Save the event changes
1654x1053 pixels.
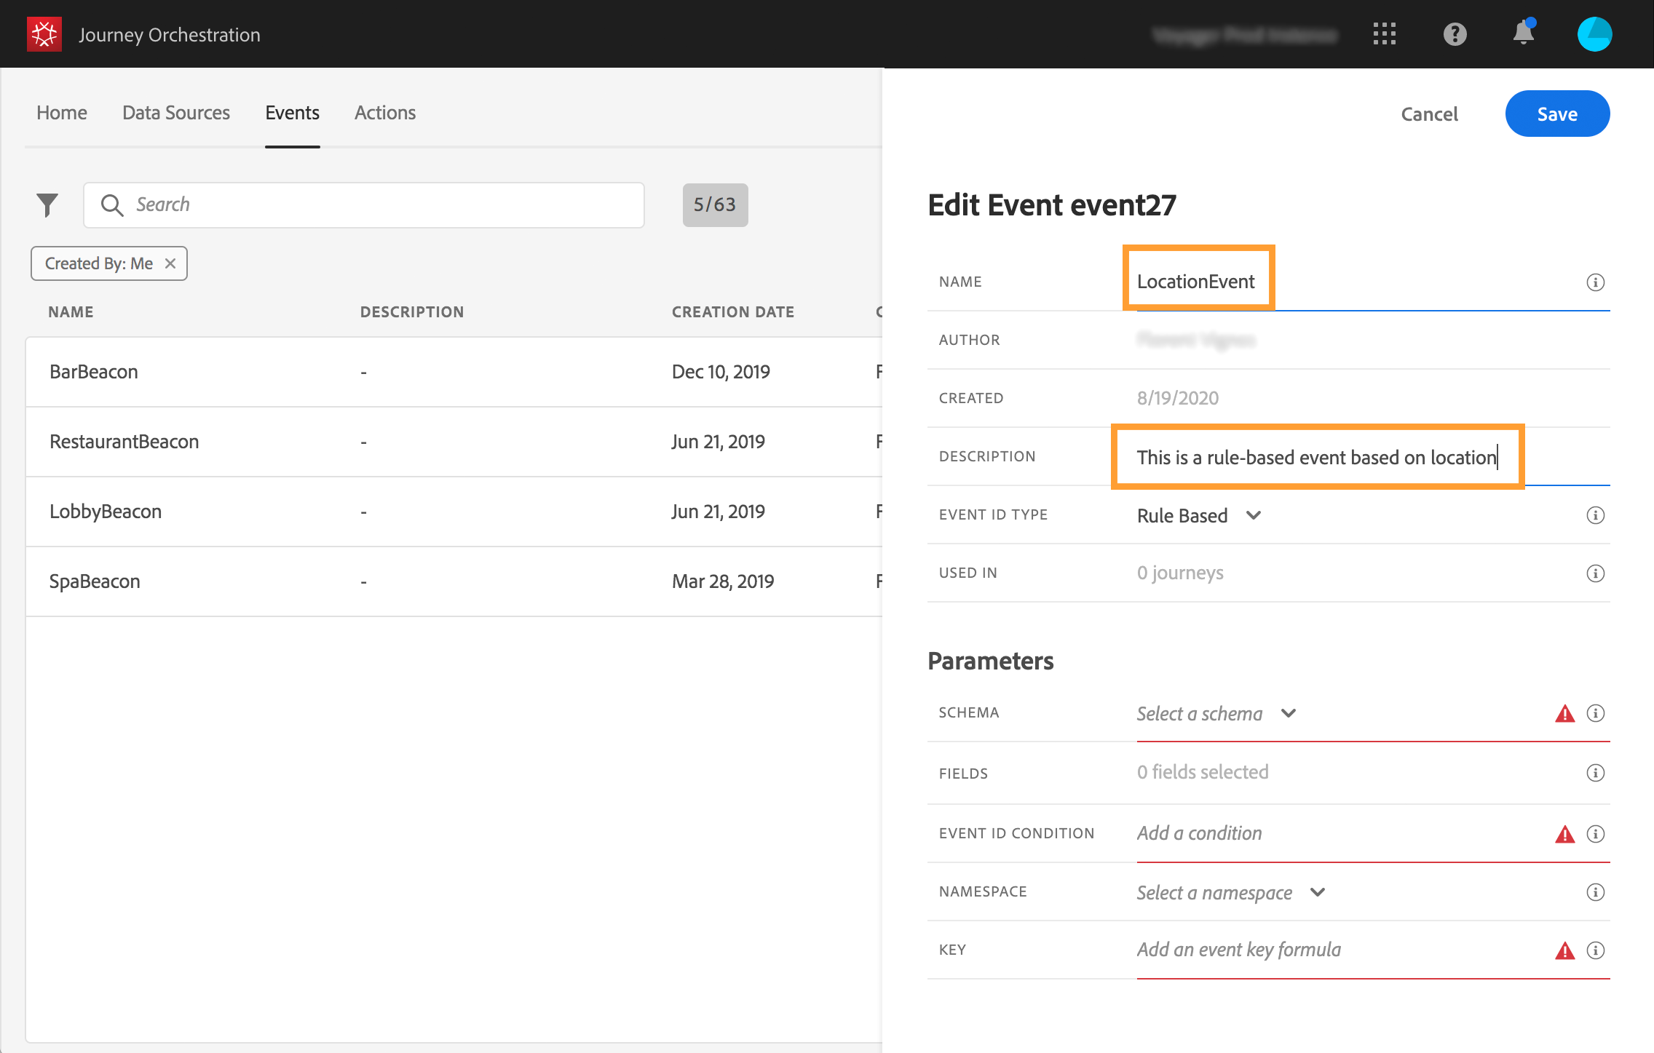pos(1556,114)
